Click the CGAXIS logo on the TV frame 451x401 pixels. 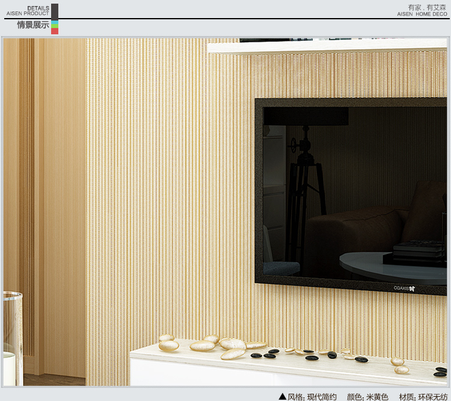click(404, 288)
